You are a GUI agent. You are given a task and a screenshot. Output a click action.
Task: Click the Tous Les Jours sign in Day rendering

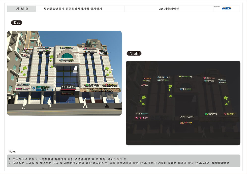[100, 90]
